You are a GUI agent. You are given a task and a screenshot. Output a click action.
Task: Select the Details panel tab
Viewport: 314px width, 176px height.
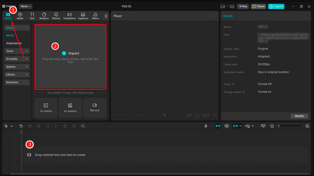[228, 16]
